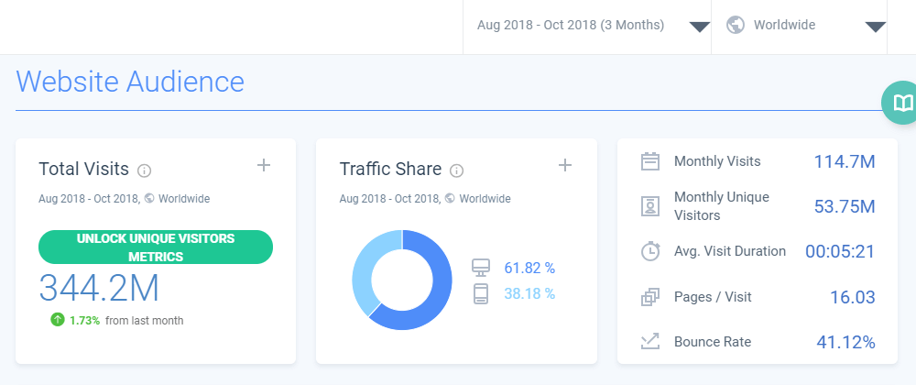Screen dimensions: 916x385
Task: Click the calendar icon for Monthly Visits
Action: [x=650, y=161]
